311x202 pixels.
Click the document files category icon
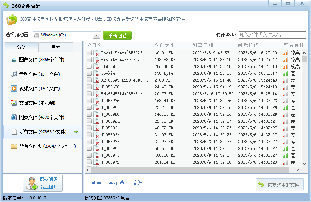[x=14, y=103]
